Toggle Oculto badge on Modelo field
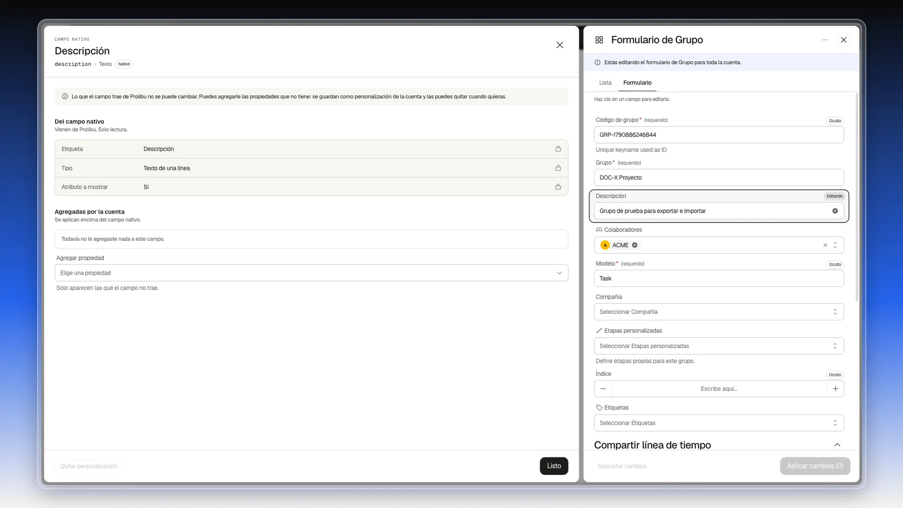The width and height of the screenshot is (903, 508). point(835,264)
